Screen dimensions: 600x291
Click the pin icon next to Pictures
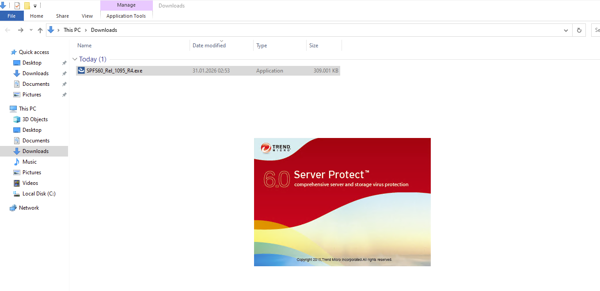point(64,95)
